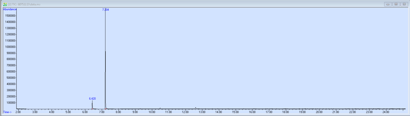Click the 100000 abundance tick label
This screenshot has height=116, width=410.
click(x=11, y=103)
